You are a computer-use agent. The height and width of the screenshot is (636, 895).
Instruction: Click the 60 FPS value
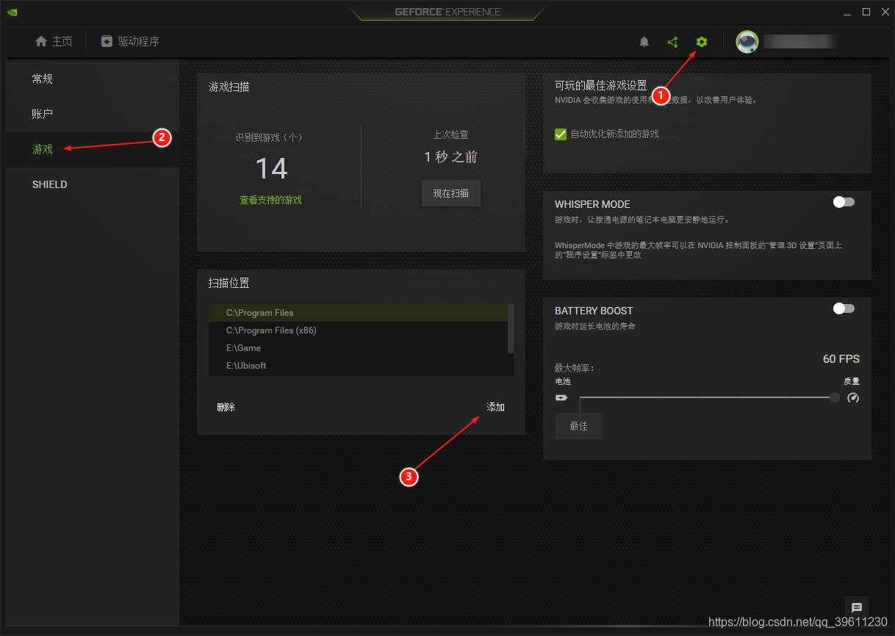click(x=841, y=359)
